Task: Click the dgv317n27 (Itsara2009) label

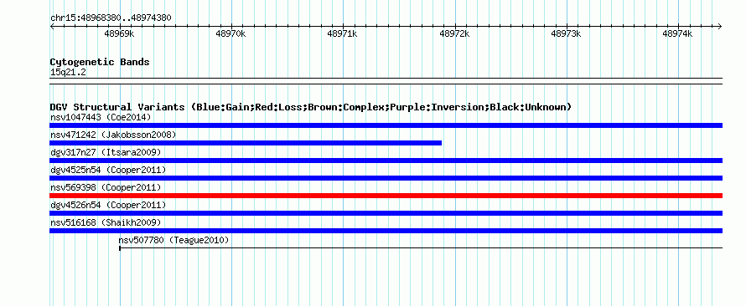Action: pyautogui.click(x=106, y=152)
